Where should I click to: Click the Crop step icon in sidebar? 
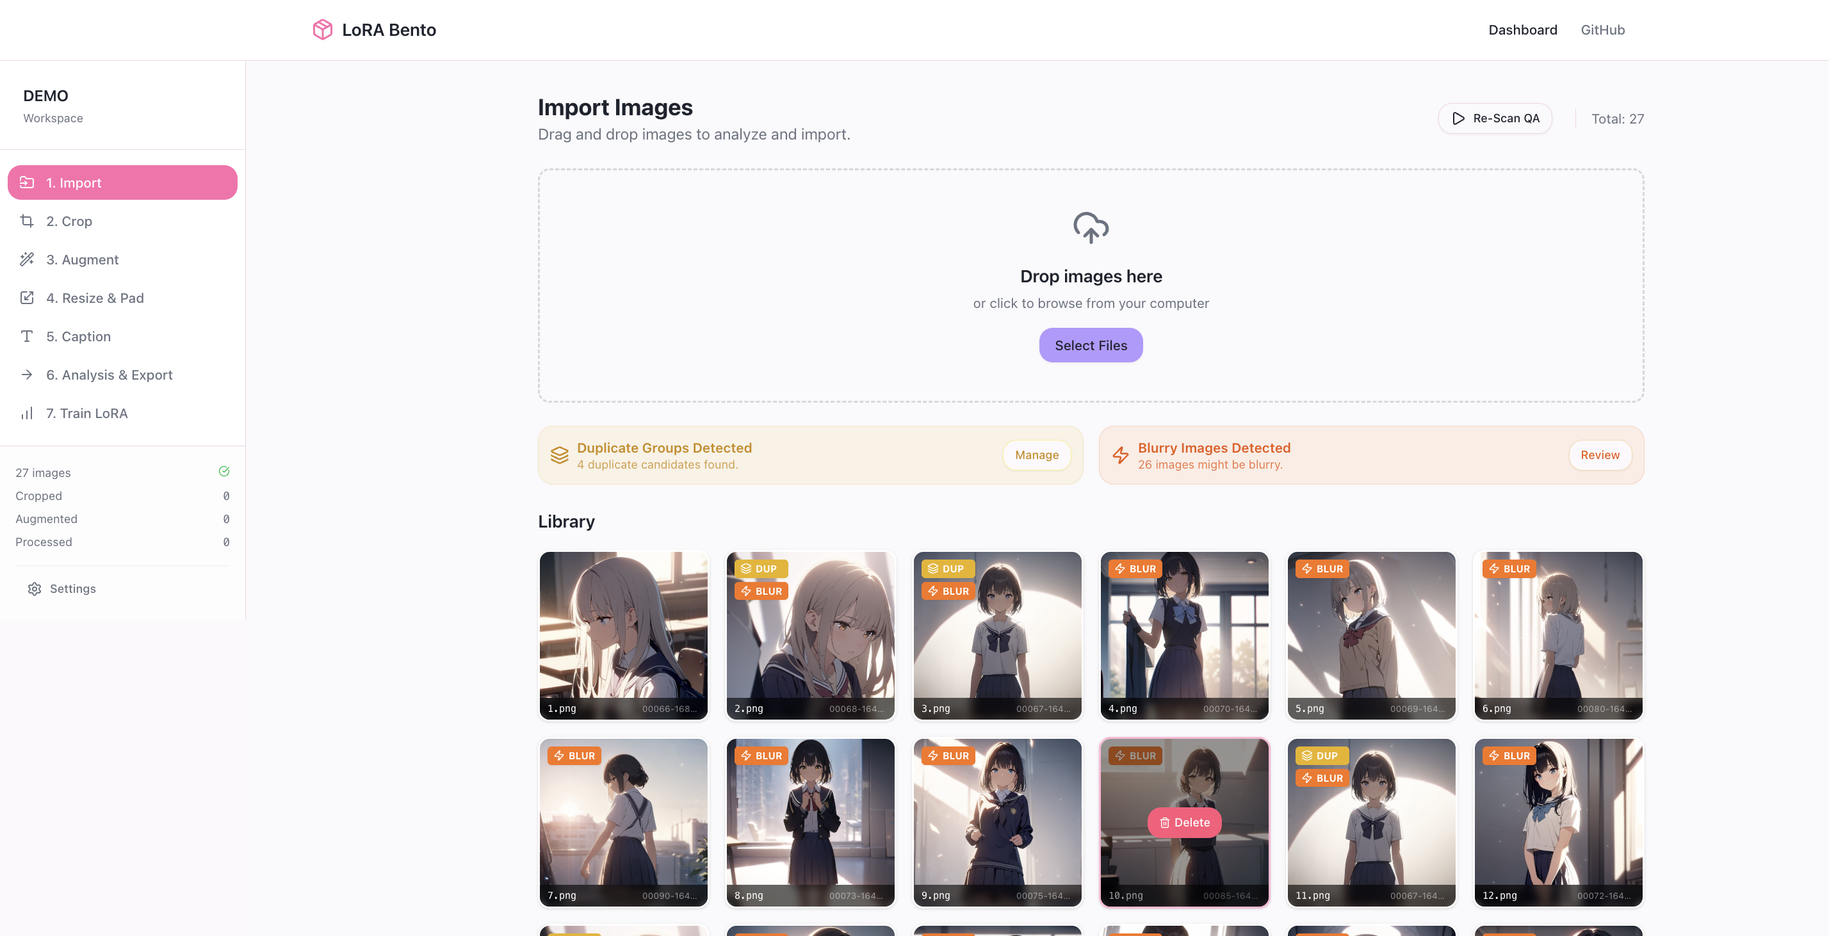(27, 221)
